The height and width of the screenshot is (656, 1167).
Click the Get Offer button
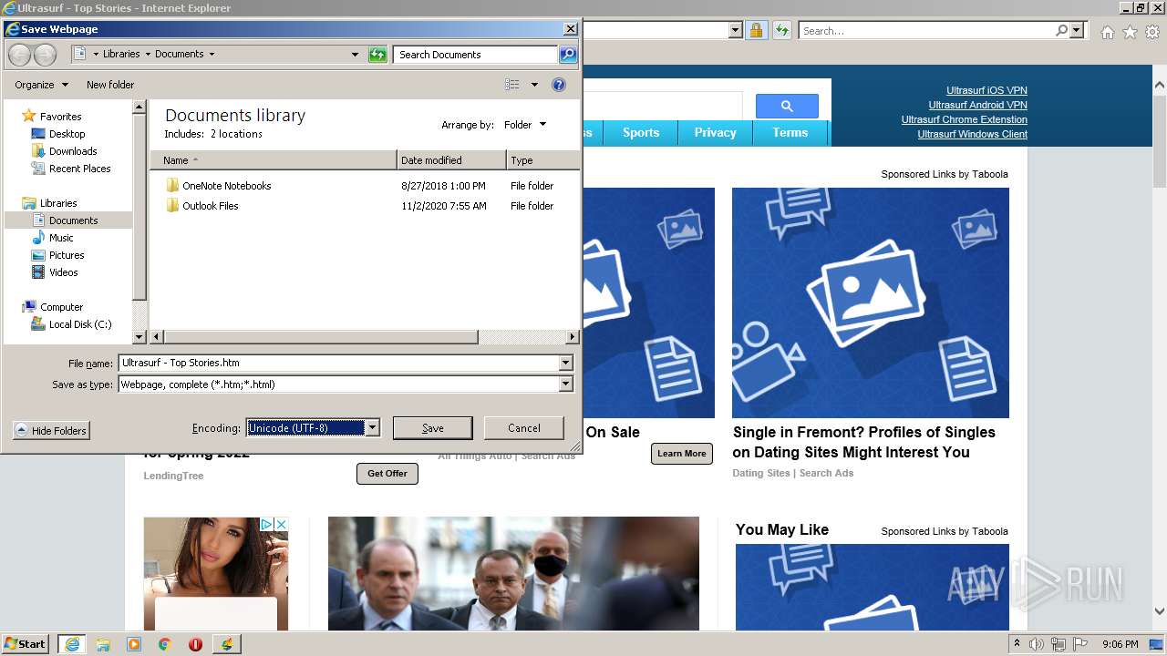[387, 474]
